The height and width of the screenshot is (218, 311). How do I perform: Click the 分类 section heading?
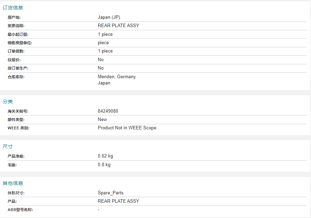point(8,102)
